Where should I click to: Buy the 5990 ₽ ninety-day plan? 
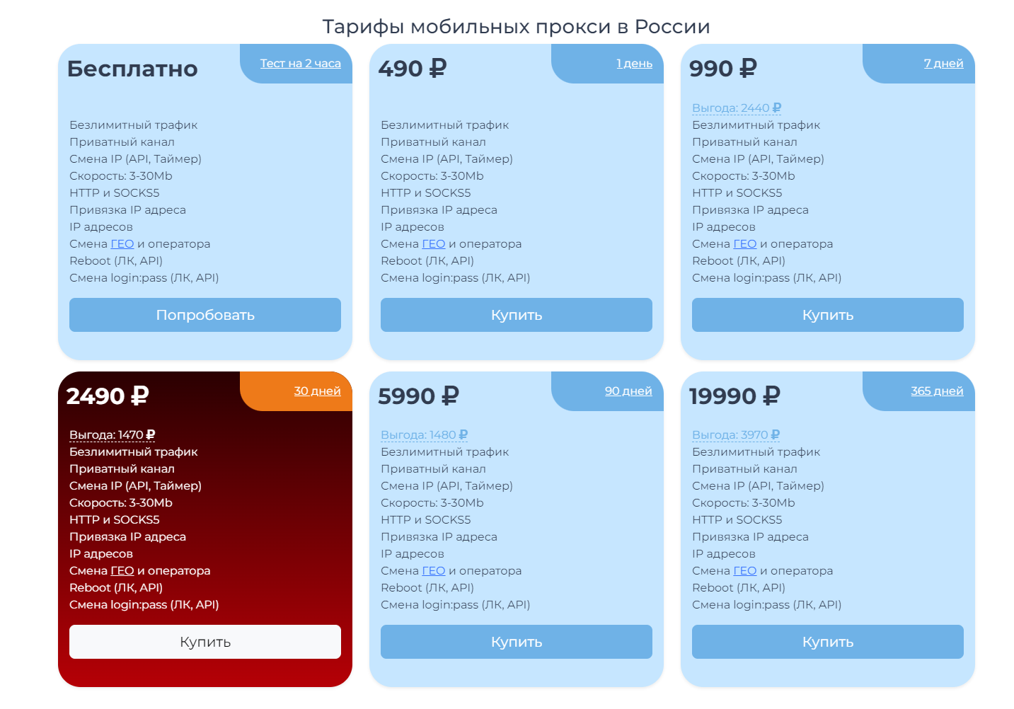pos(517,642)
